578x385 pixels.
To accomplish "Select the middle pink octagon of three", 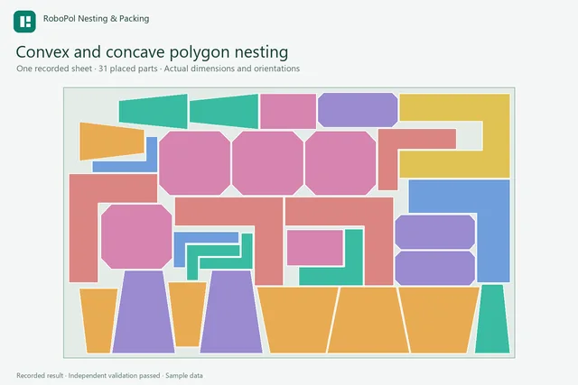I will coord(267,163).
